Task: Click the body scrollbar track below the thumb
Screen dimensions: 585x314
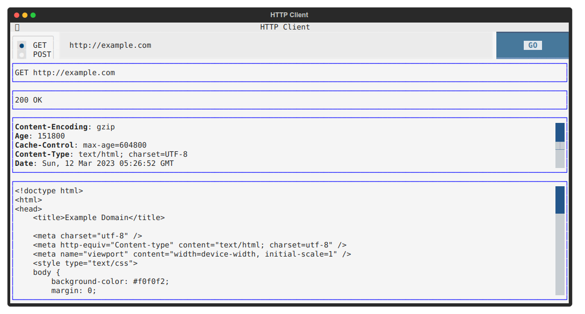Action: point(560,254)
